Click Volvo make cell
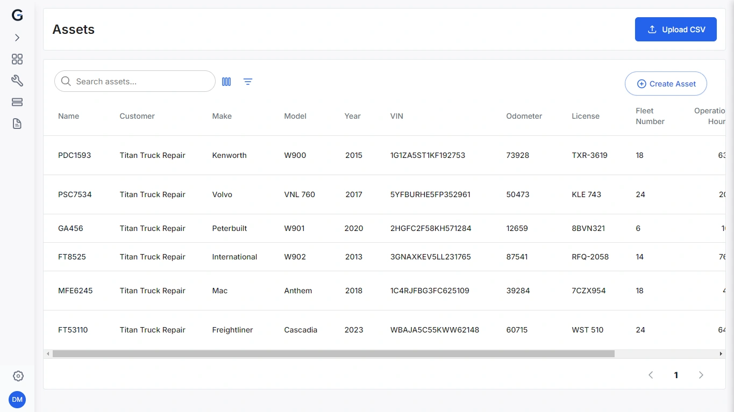 pyautogui.click(x=222, y=194)
